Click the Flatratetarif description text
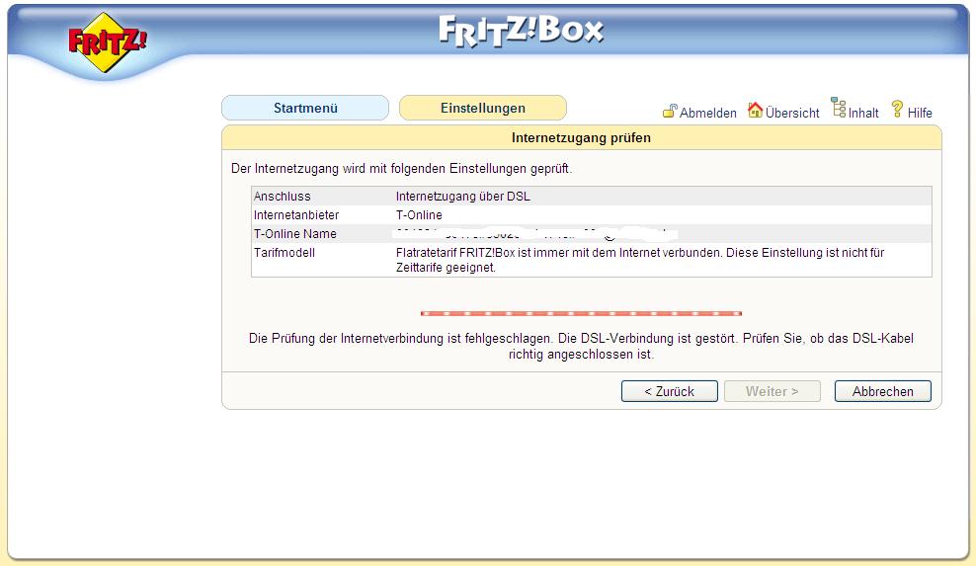The height and width of the screenshot is (566, 976). click(x=640, y=260)
